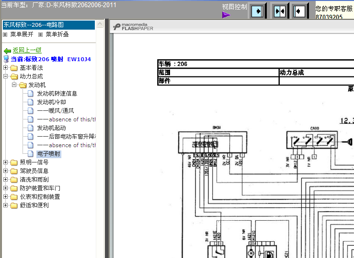Click the 菜单展开 list icon
Screen dimensions: 354x258
pyautogui.click(x=5, y=35)
